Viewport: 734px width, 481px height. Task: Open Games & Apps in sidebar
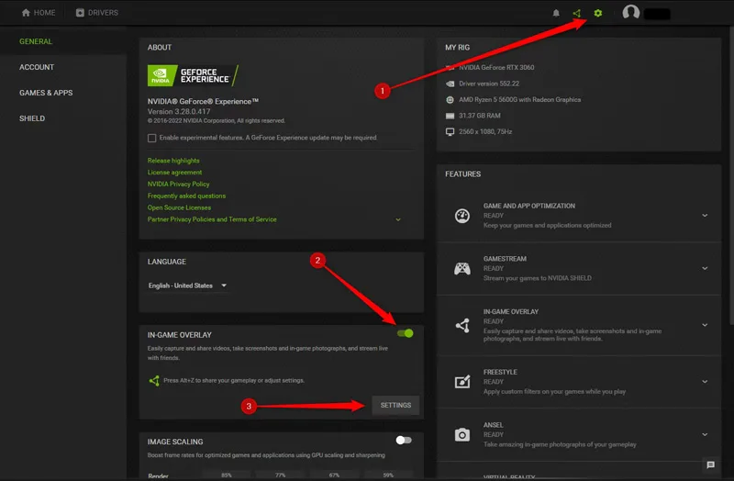46,94
